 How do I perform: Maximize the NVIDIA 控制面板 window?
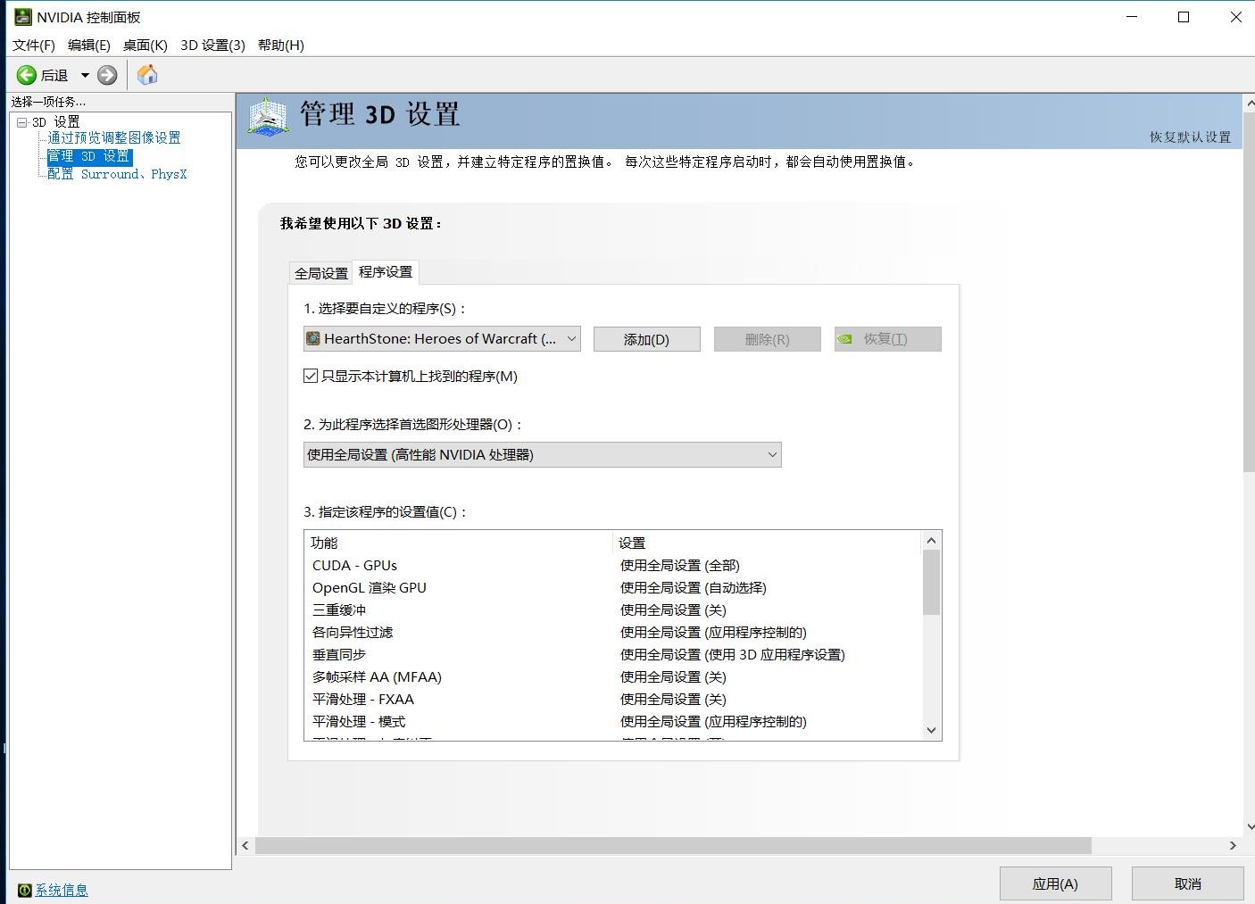[1184, 17]
